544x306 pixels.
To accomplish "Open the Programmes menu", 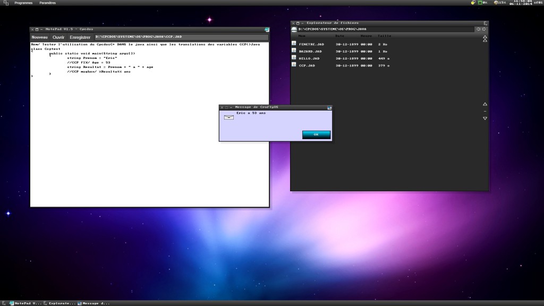I will pyautogui.click(x=23, y=3).
